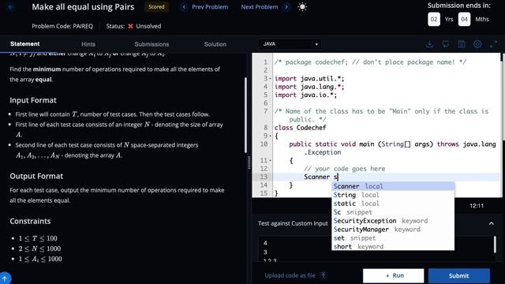Image resolution: width=505 pixels, height=284 pixels.
Task: Select 'String local' autocomplete suggestion
Action: pos(393,195)
